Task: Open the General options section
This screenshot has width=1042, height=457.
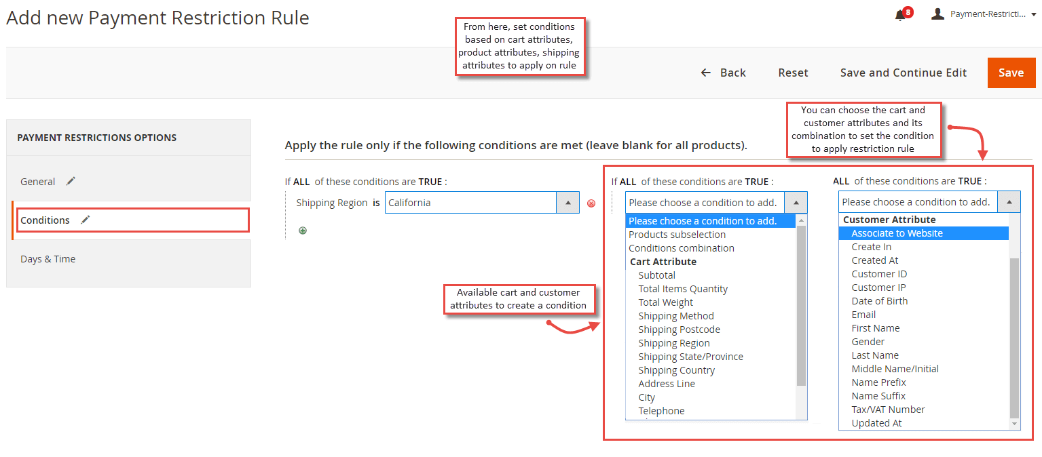Action: 37,181
